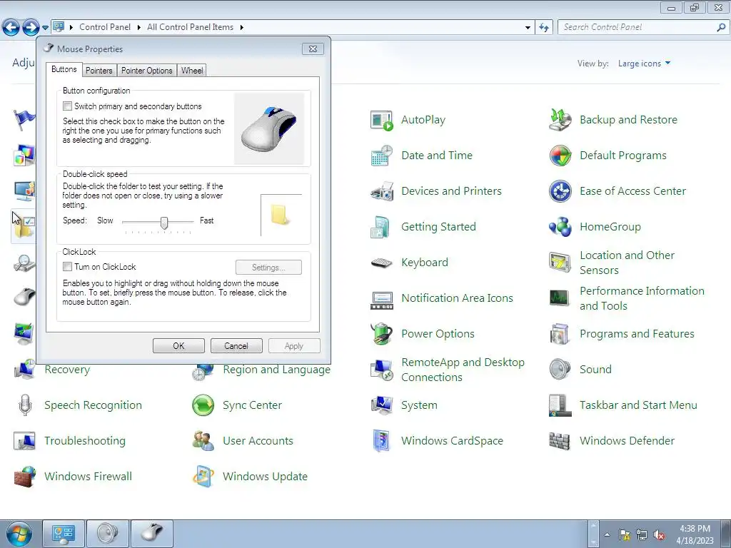This screenshot has width=731, height=548.
Task: Click the Devices and Printers icon
Action: pyautogui.click(x=381, y=191)
